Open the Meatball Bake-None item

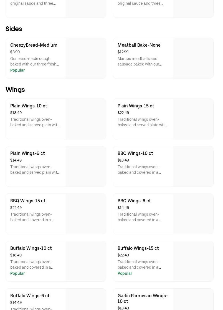(x=139, y=45)
